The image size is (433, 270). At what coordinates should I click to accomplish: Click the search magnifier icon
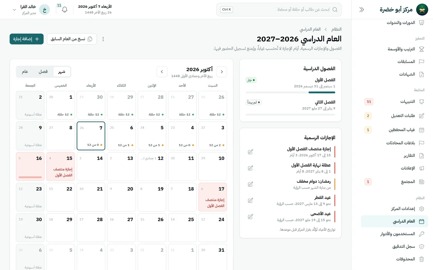click(335, 10)
